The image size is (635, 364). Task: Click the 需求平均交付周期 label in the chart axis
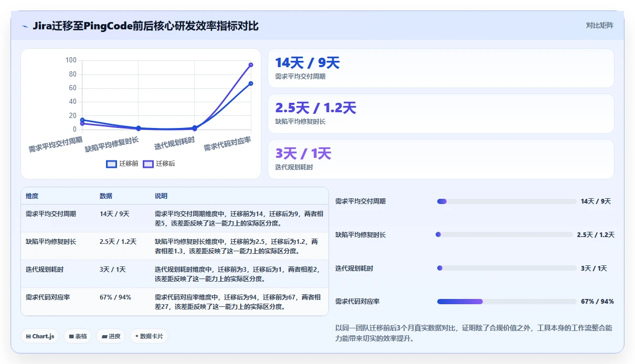tap(56, 144)
